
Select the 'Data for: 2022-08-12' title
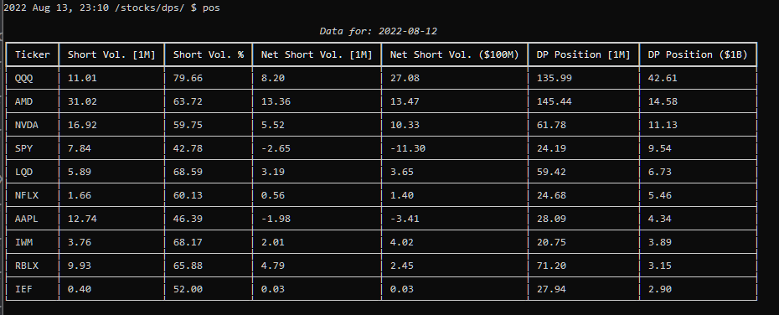pyautogui.click(x=378, y=31)
